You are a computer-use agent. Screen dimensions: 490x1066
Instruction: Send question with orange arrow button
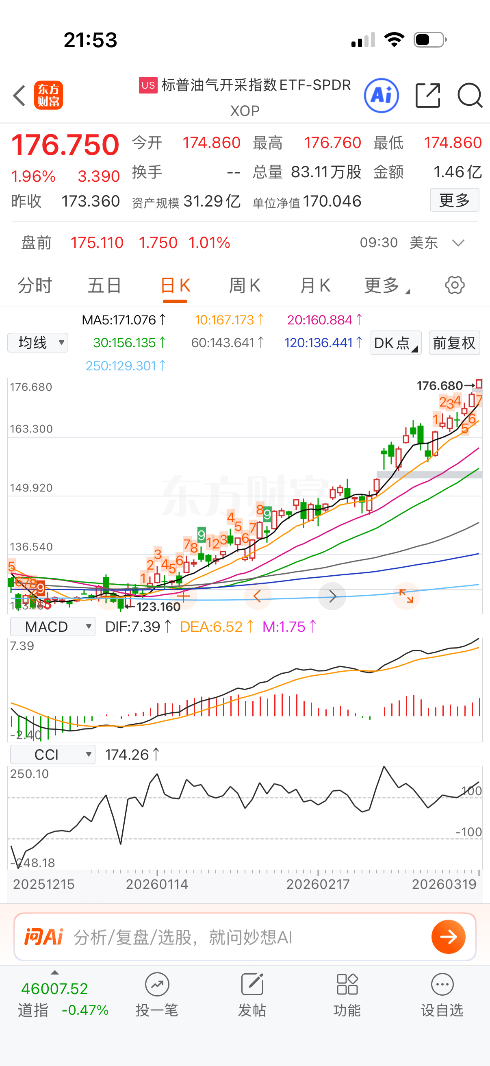[x=448, y=937]
